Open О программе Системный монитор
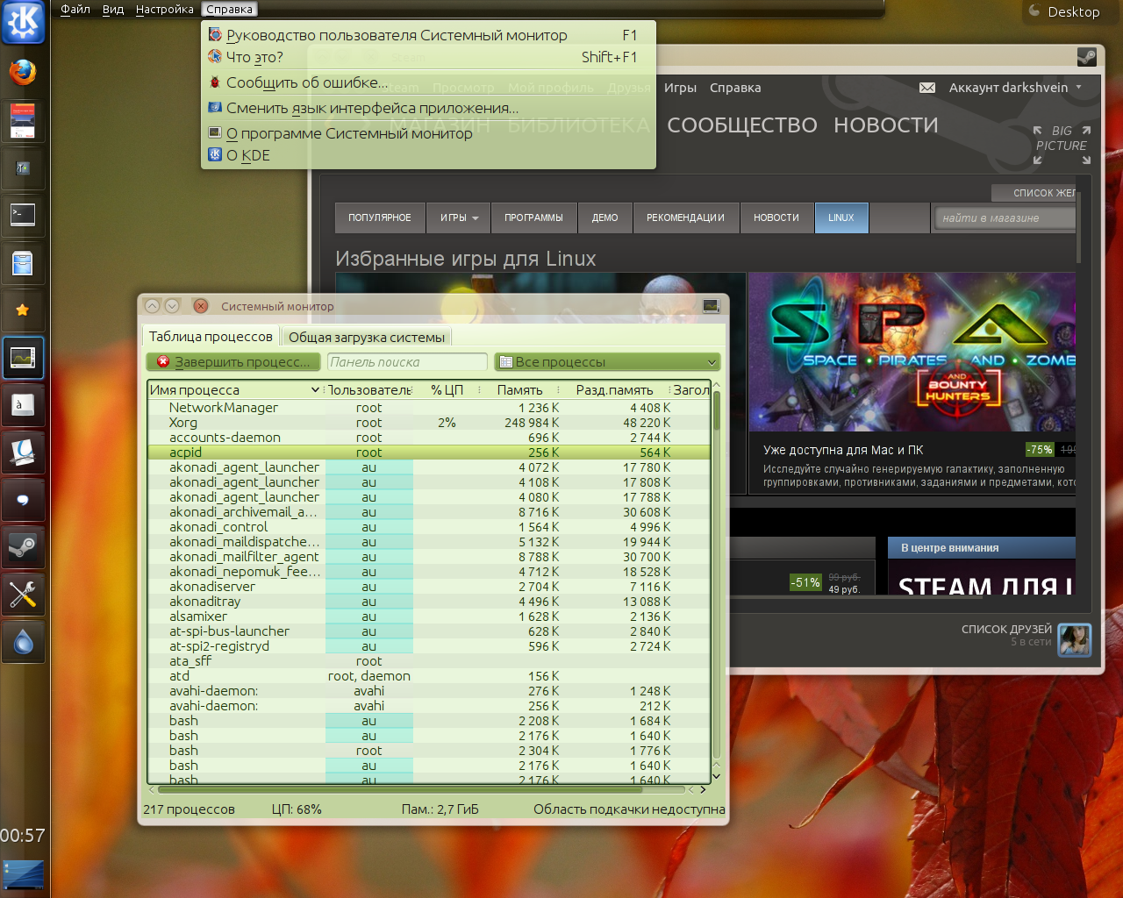 [428, 133]
